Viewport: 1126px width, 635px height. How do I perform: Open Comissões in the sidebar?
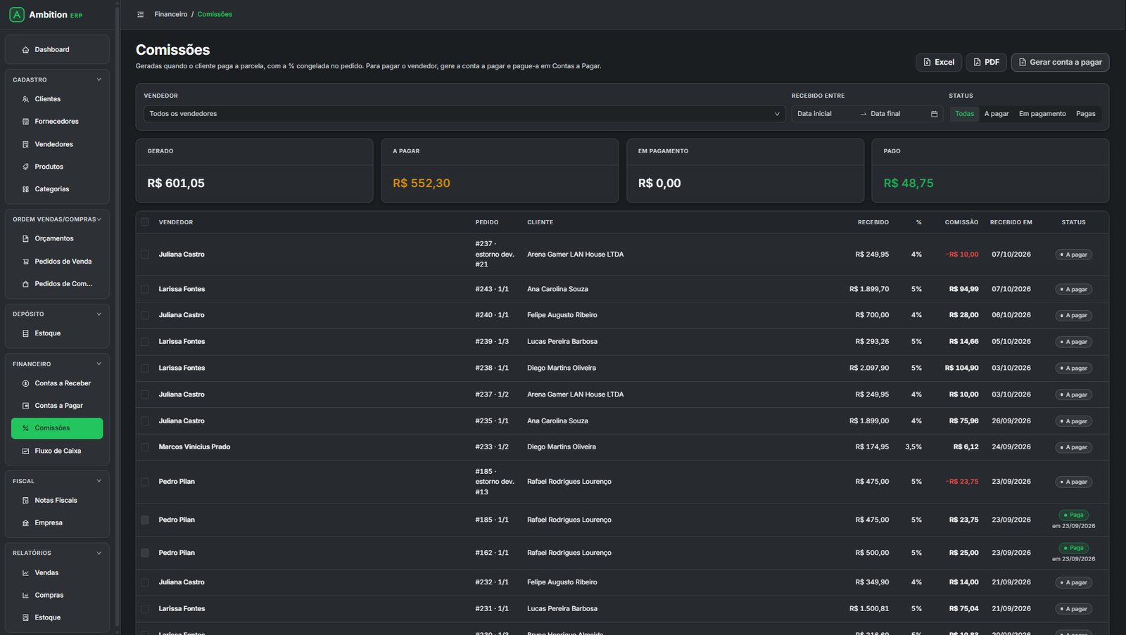click(57, 428)
